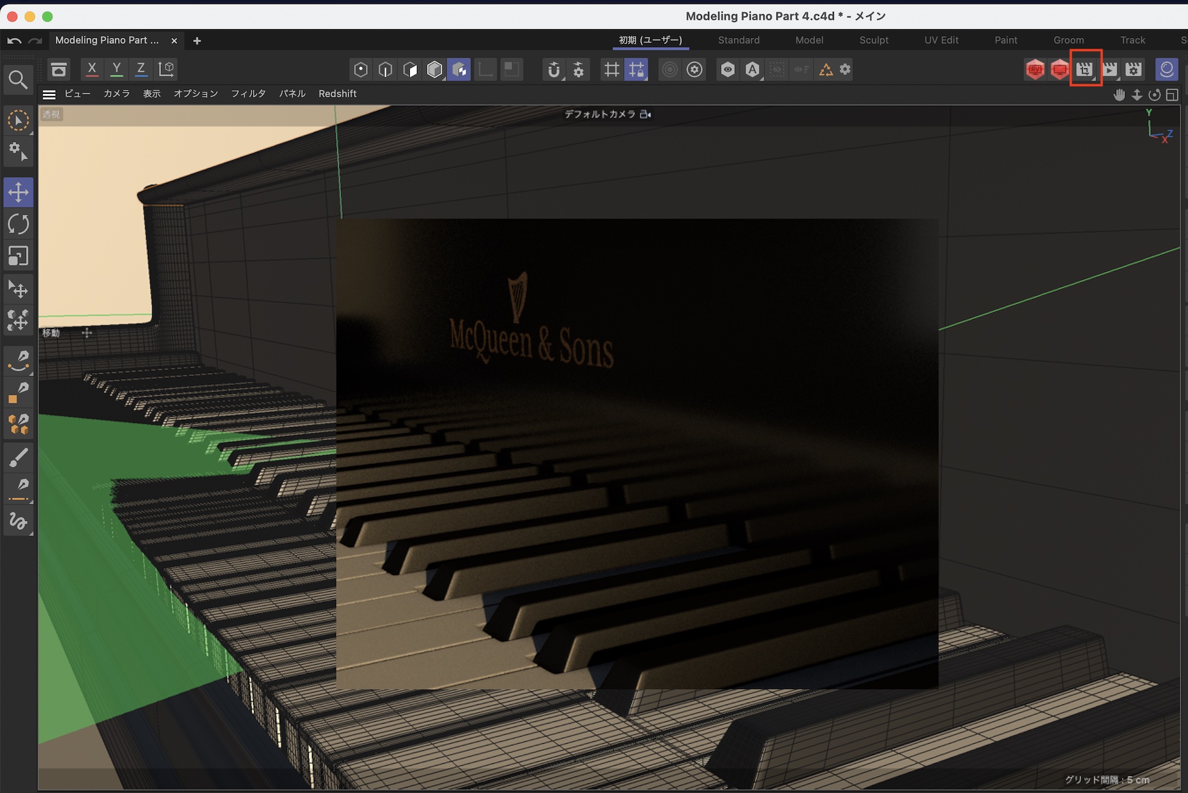Select the Scale tool

pyautogui.click(x=18, y=257)
